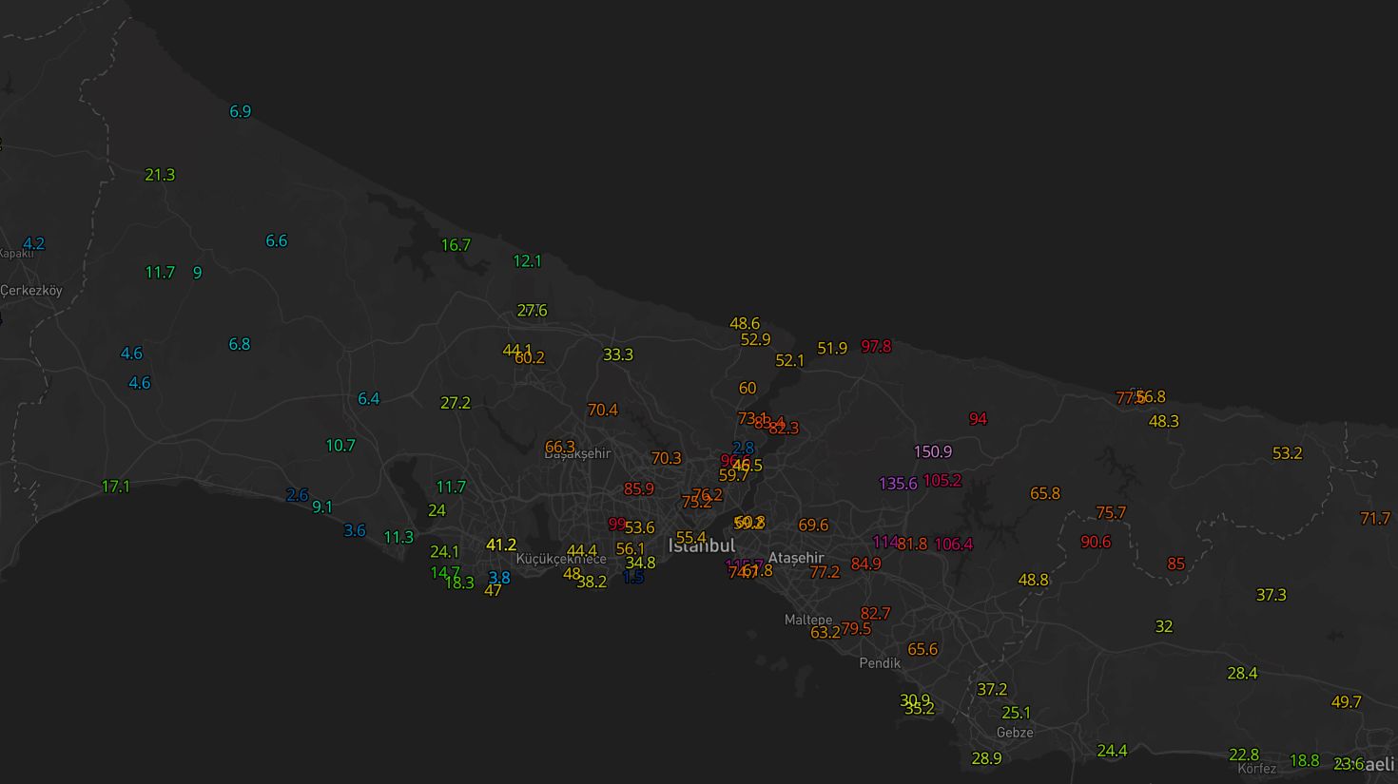
Task: Select the 94 reading
Action: (x=978, y=419)
